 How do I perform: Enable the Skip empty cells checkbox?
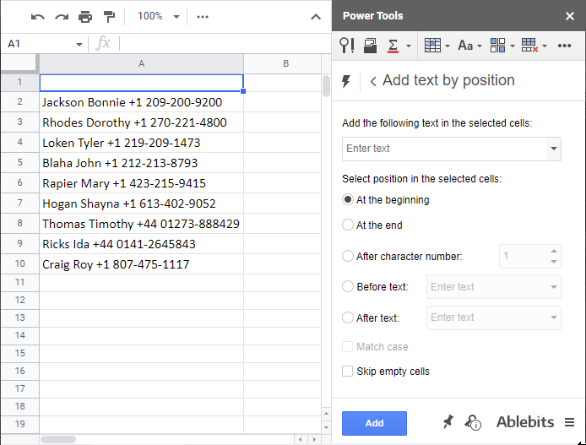click(x=347, y=372)
